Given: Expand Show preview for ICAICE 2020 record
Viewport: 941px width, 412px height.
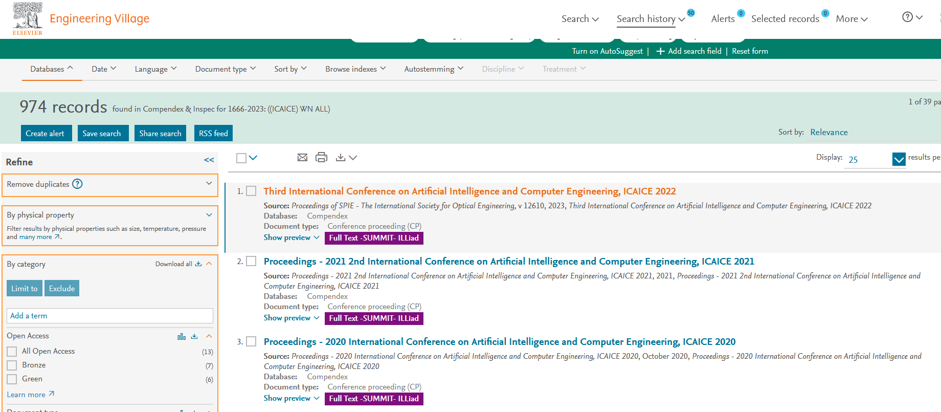Looking at the screenshot, I should pyautogui.click(x=292, y=398).
